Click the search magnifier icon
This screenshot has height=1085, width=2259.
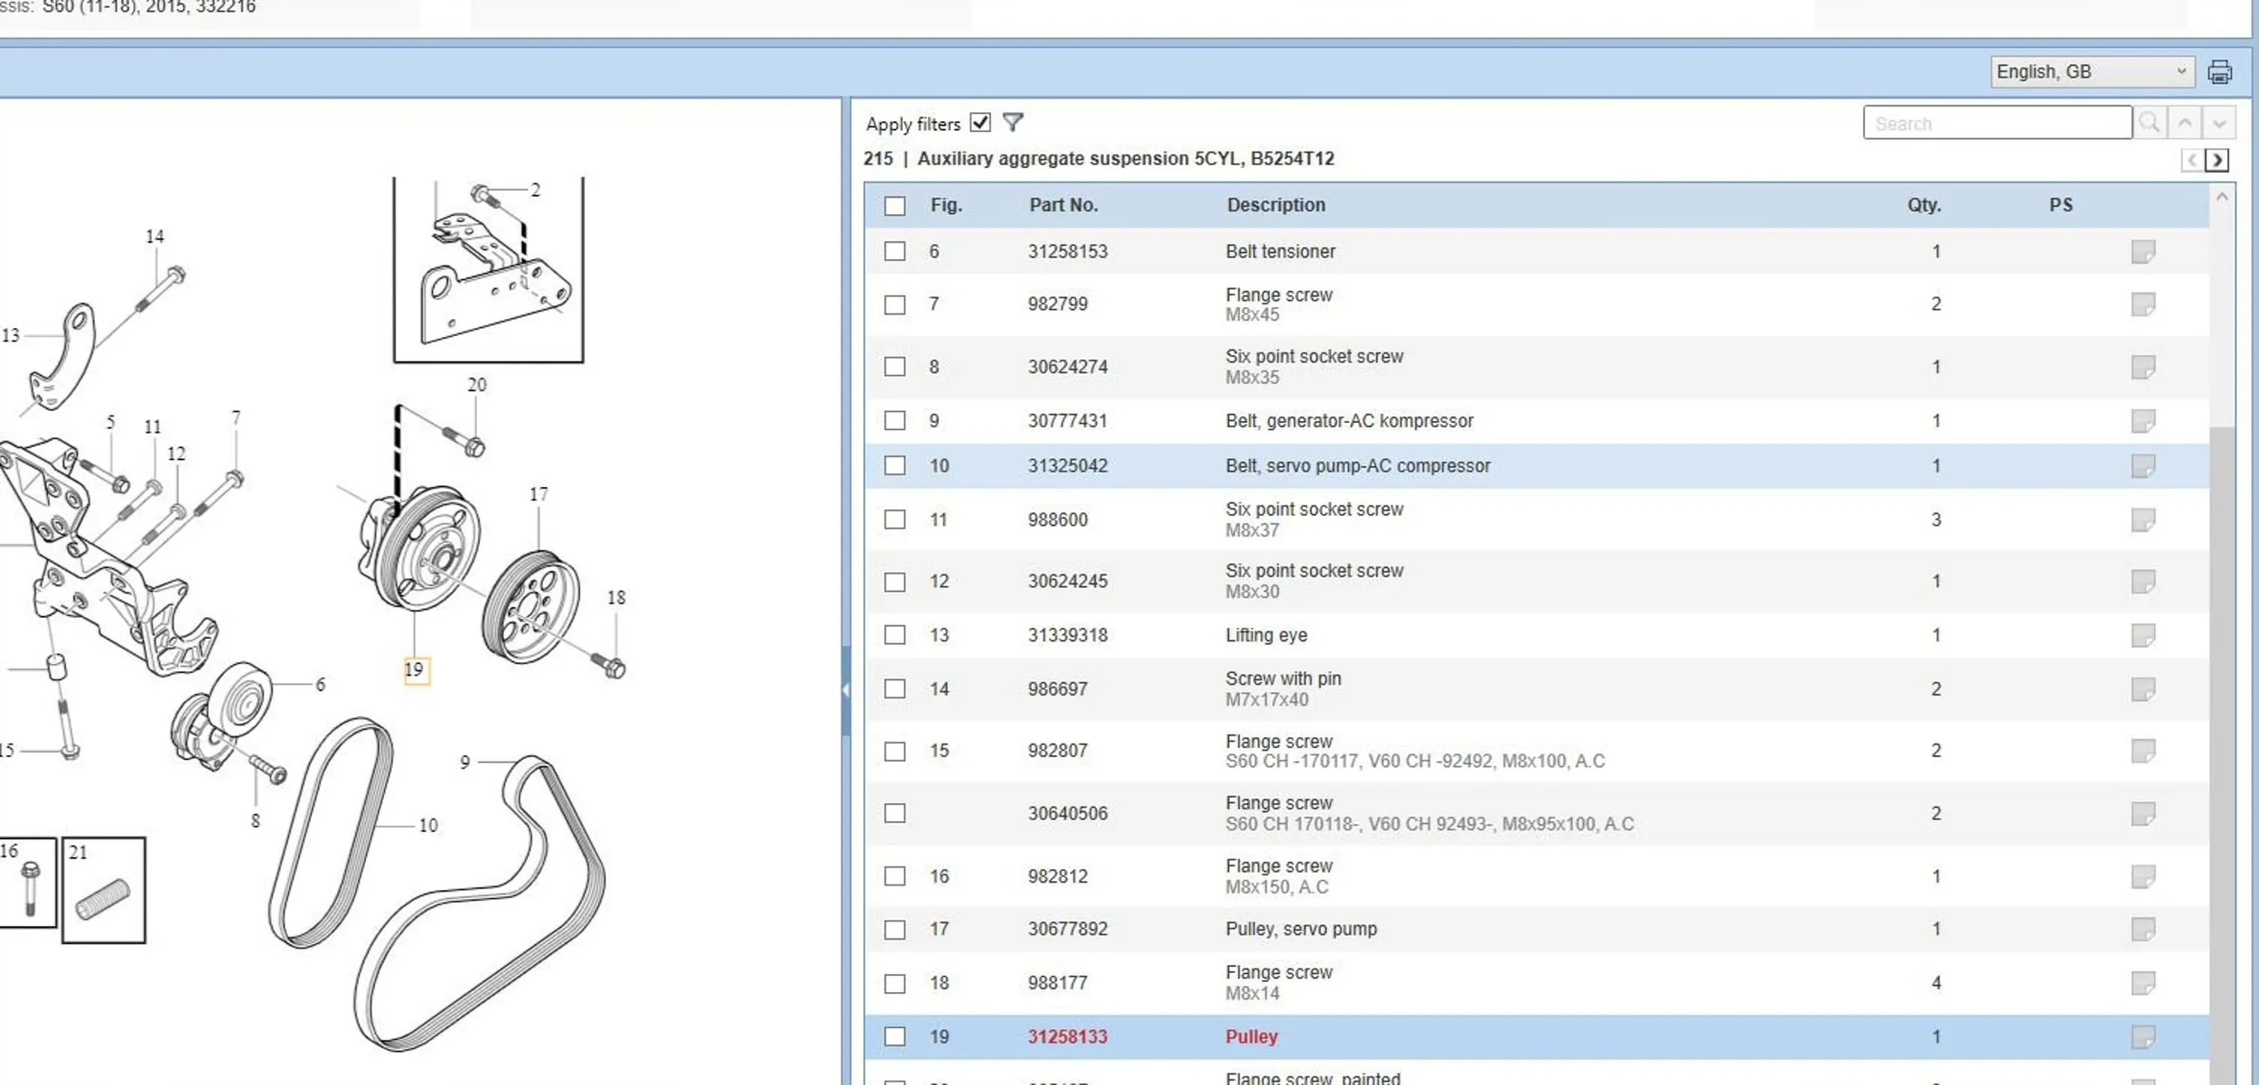2150,123
